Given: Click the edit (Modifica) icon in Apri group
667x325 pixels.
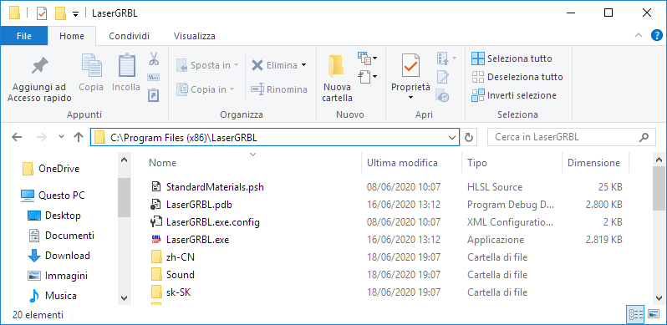Looking at the screenshot, I should click(443, 77).
